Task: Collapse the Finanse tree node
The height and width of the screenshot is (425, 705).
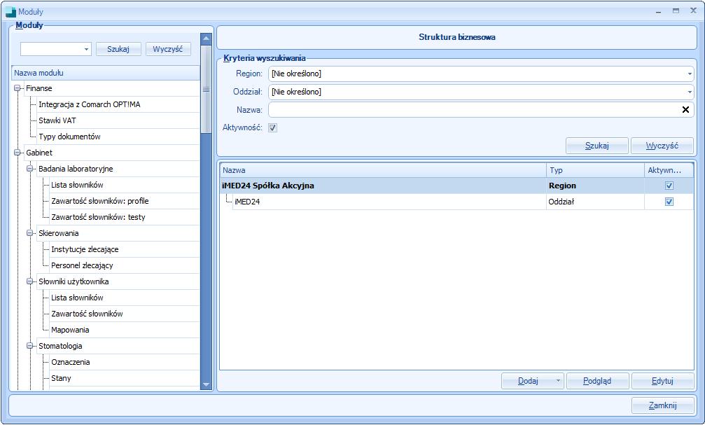Action: (x=17, y=89)
